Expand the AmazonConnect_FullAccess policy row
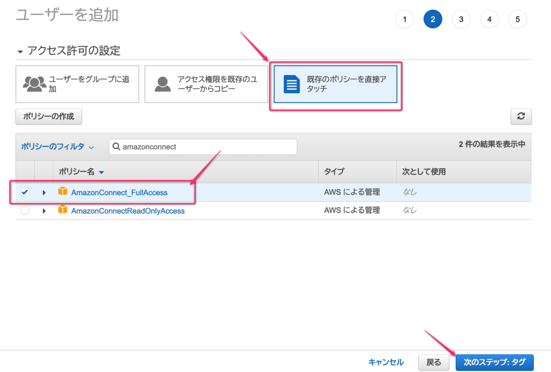551x372 pixels. pyautogui.click(x=44, y=192)
